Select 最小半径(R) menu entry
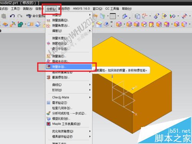The image size is (192, 144). tap(69, 49)
